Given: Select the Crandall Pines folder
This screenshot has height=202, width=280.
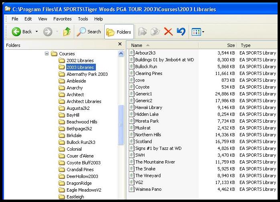Looking at the screenshot, I should pyautogui.click(x=80, y=170).
